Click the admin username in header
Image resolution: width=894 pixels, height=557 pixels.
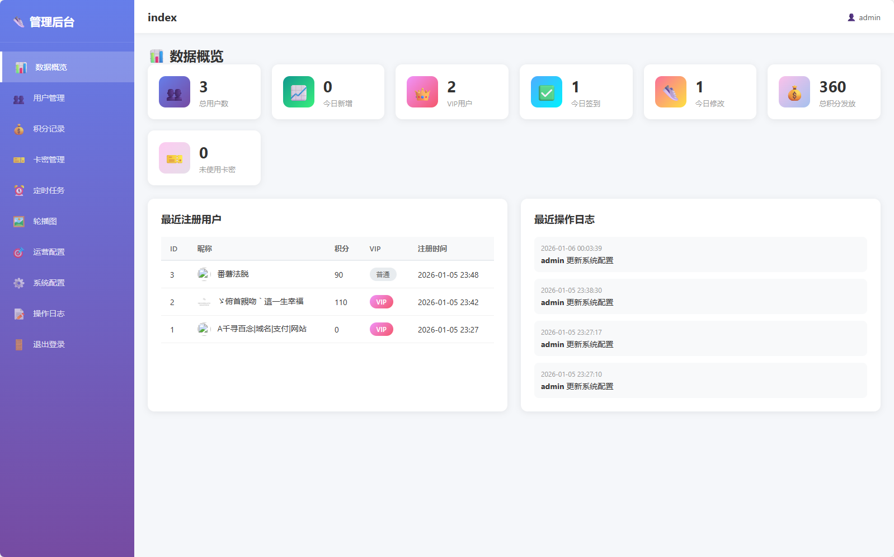pyautogui.click(x=869, y=18)
